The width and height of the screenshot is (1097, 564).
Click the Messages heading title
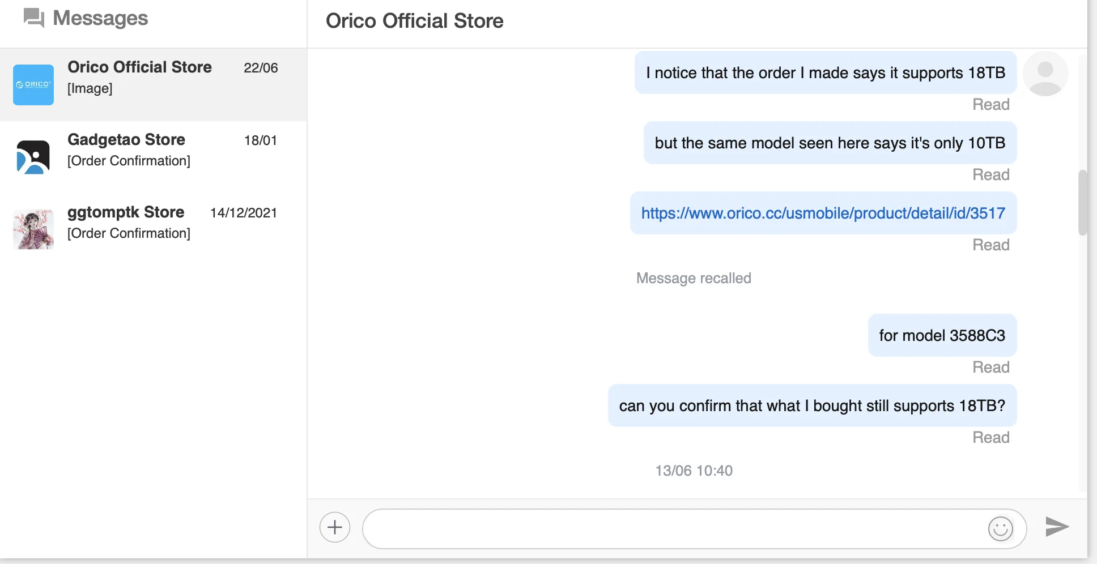[100, 18]
